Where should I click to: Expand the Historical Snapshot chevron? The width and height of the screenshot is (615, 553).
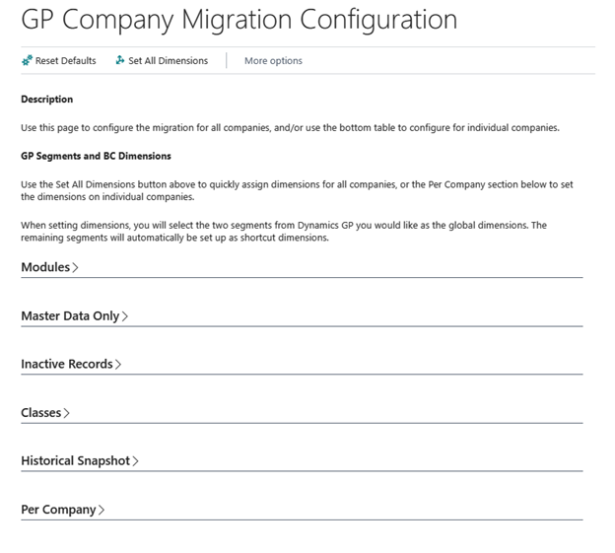(135, 461)
